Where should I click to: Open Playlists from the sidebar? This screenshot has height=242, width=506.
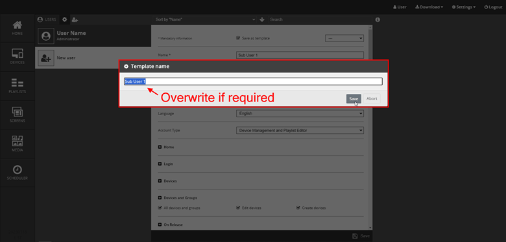(x=17, y=85)
